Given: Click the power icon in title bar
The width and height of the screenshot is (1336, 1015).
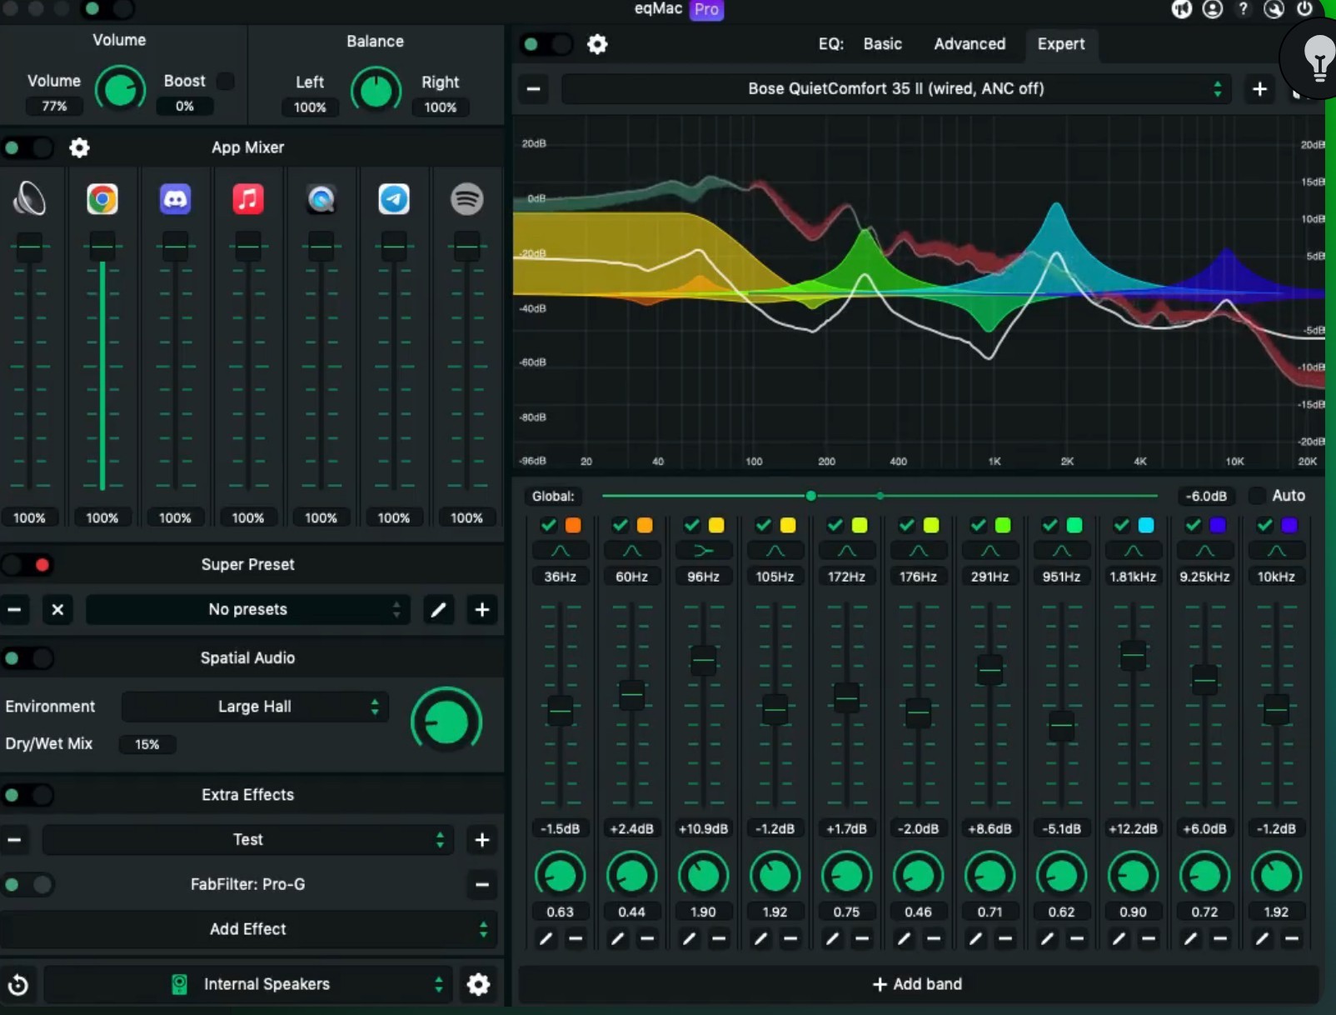Looking at the screenshot, I should 1304,9.
